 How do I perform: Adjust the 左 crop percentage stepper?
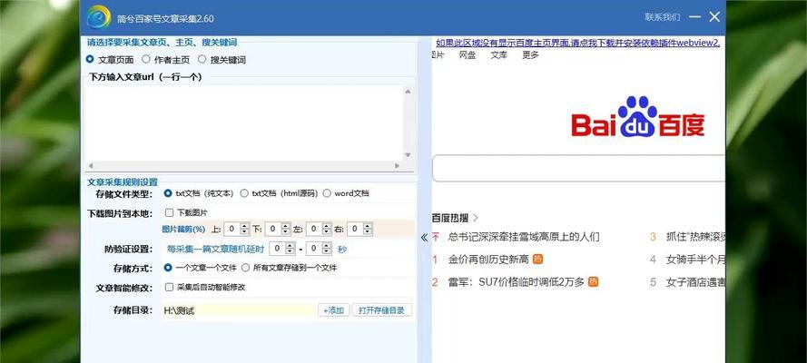pyautogui.click(x=326, y=229)
